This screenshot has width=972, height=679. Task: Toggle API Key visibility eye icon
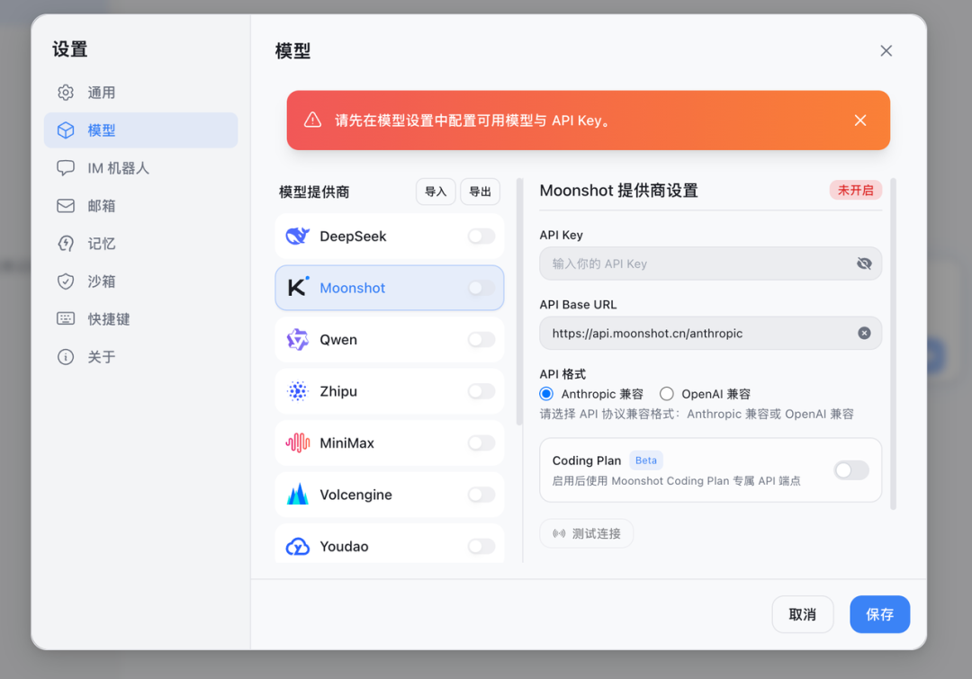[x=864, y=264]
